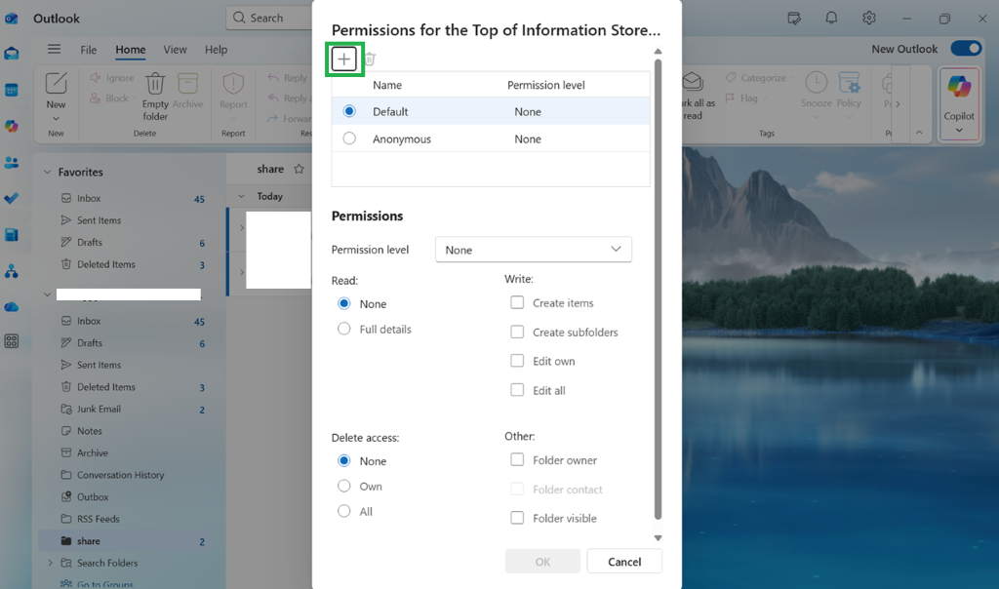
Task: Collapse the Today message group
Action: pyautogui.click(x=242, y=196)
